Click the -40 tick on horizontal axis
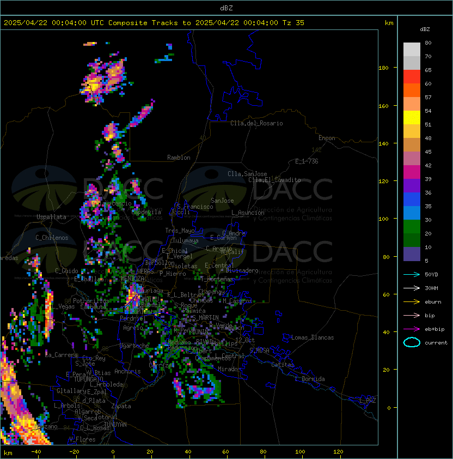The width and height of the screenshot is (453, 459). 36,452
